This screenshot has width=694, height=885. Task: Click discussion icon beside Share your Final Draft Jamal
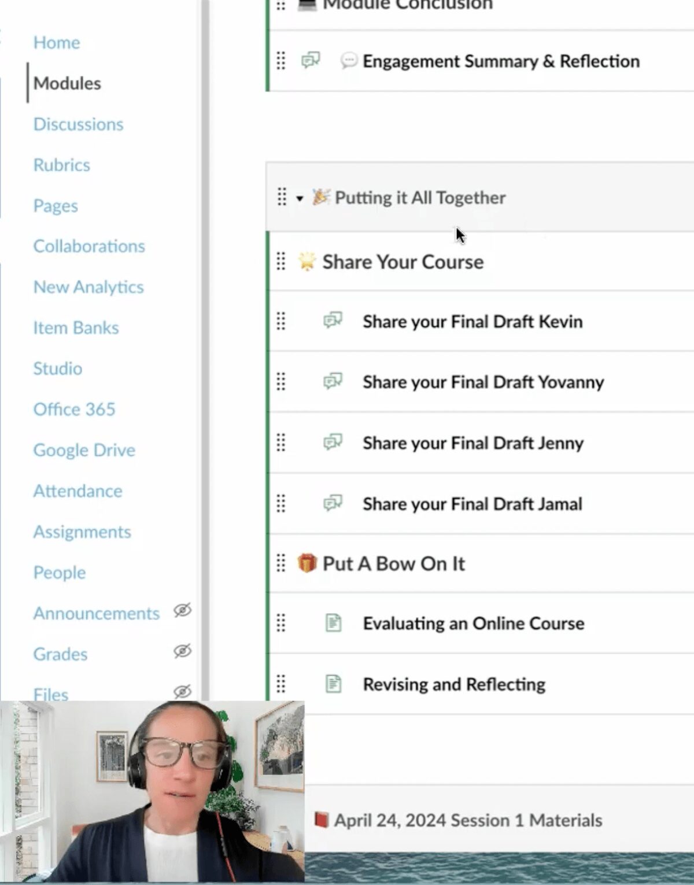[333, 503]
